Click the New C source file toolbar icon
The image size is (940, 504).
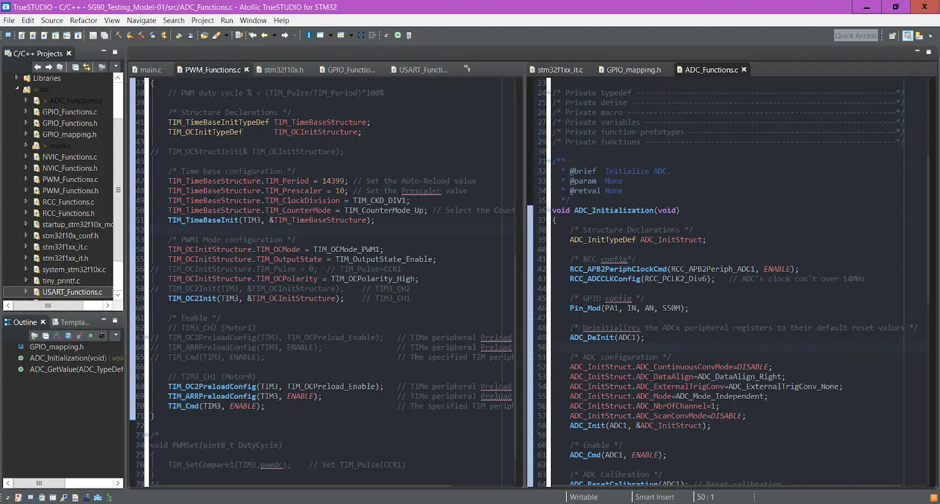(22, 35)
